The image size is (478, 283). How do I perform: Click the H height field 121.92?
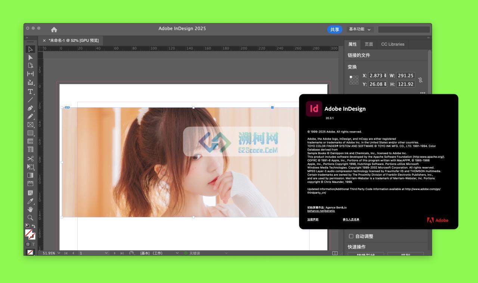406,84
